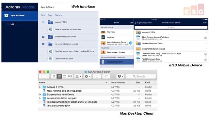
Task: Sort Finder list by Date Modified
Action: pyautogui.click(x=118, y=83)
